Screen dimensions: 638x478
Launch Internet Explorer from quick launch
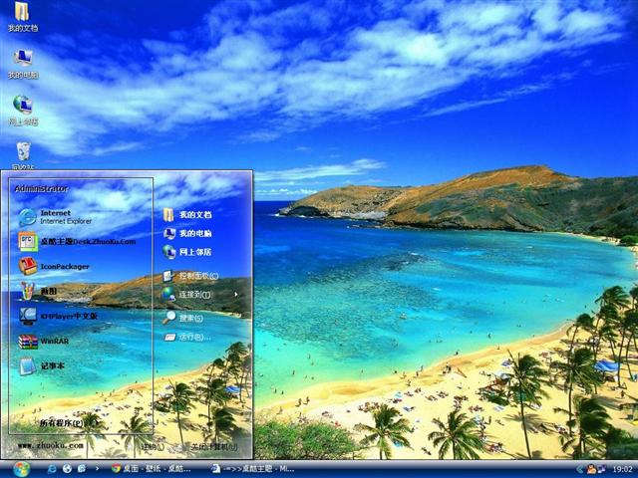coord(52,469)
